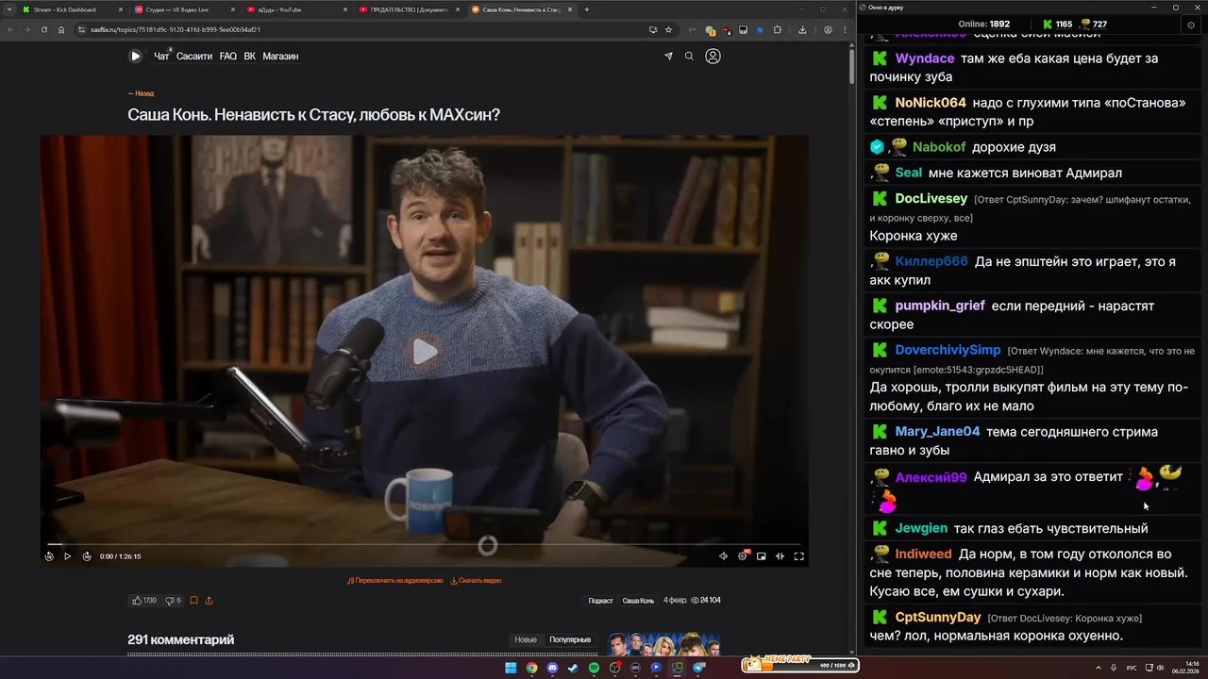This screenshot has height=679, width=1208.
Task: Open the Подкаст tag
Action: point(600,601)
